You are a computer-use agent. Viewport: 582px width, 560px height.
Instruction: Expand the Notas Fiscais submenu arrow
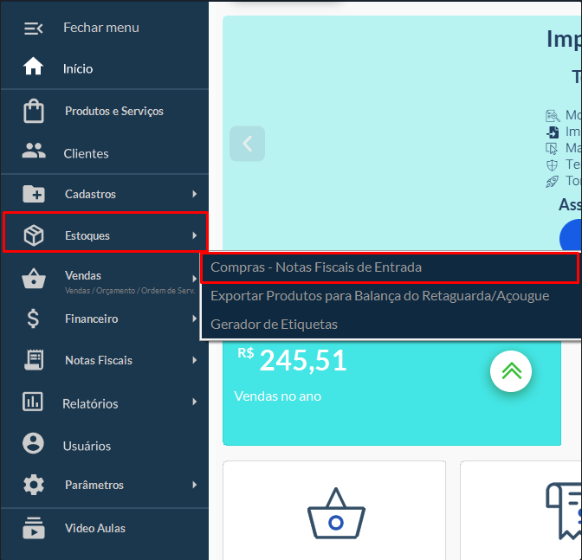pyautogui.click(x=195, y=360)
